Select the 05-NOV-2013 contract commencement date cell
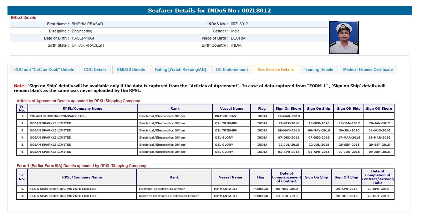Screen dimensions: 427x218 (286, 189)
